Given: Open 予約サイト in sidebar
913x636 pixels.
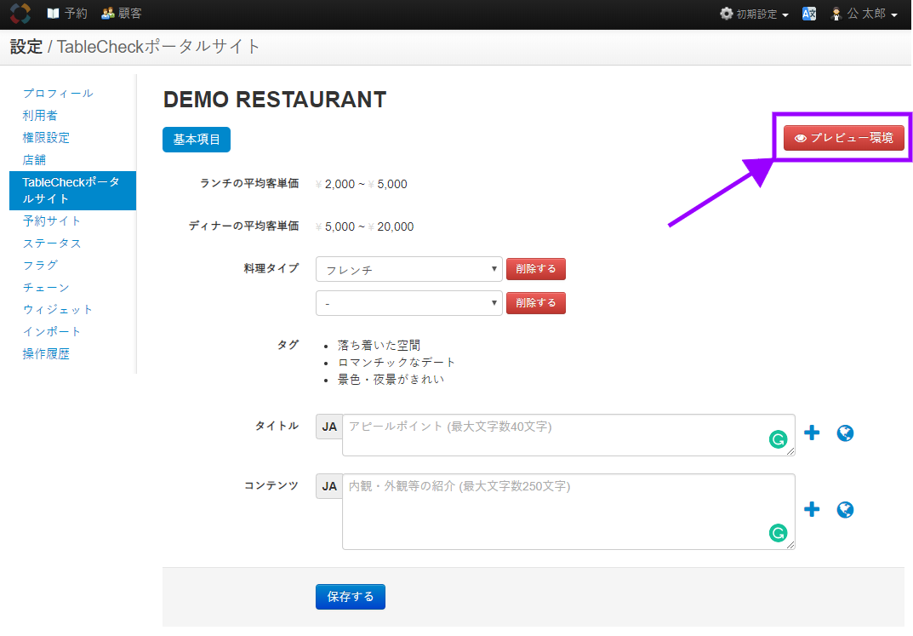Looking at the screenshot, I should 52,221.
